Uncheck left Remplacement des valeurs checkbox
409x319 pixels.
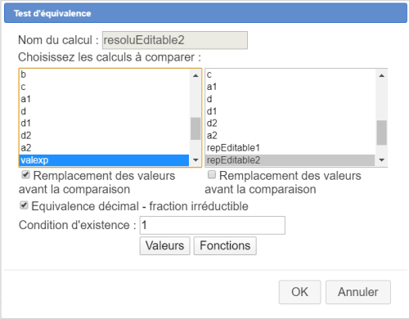(25, 175)
